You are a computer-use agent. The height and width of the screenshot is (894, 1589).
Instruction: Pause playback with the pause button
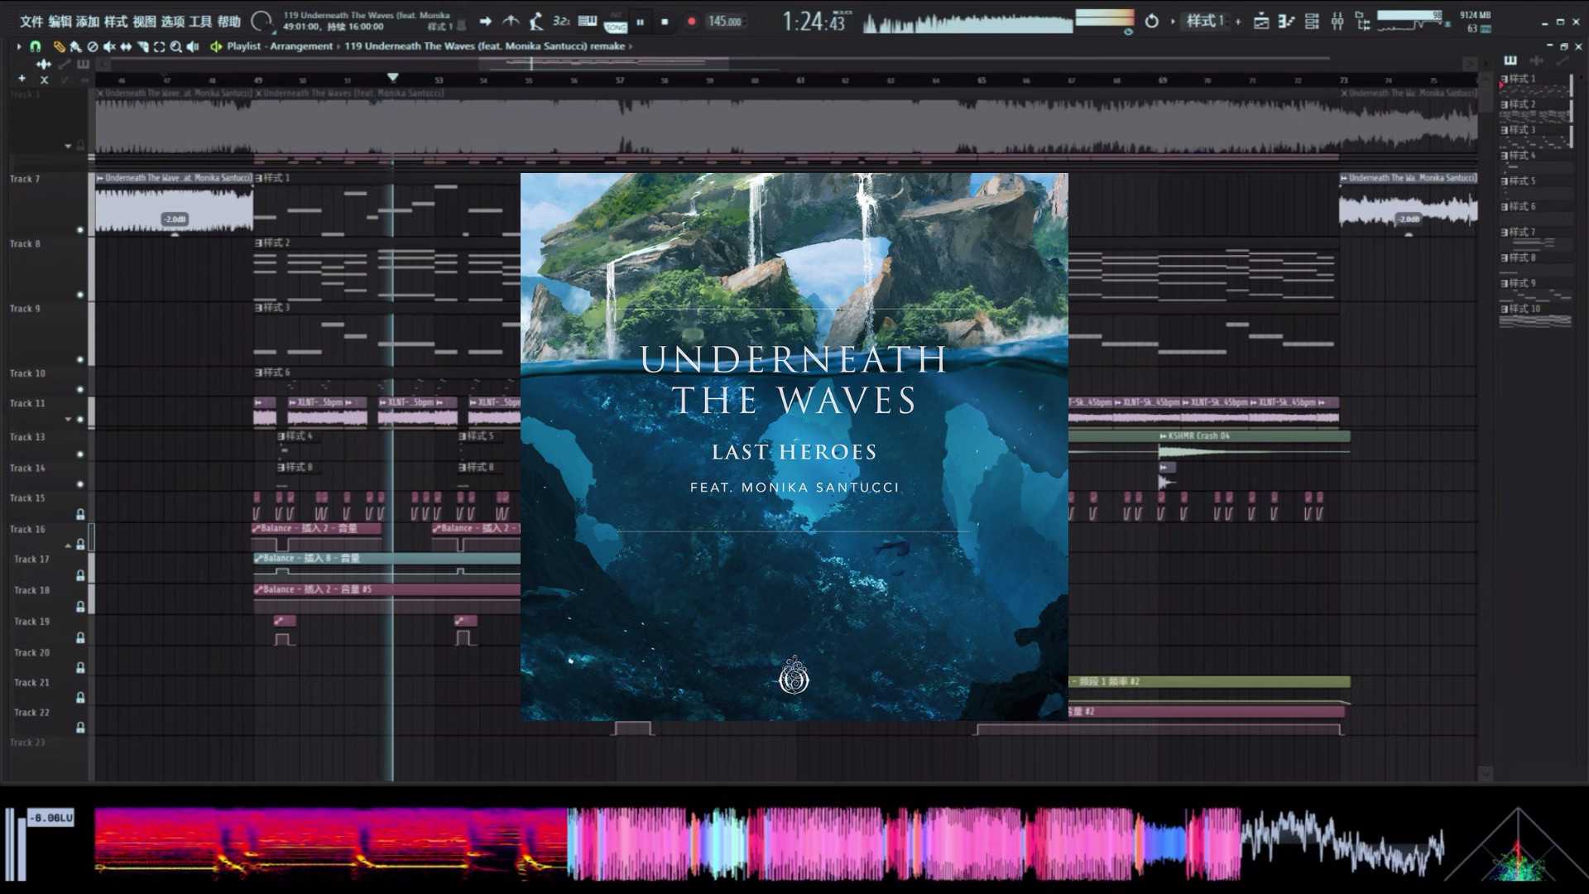(x=640, y=22)
